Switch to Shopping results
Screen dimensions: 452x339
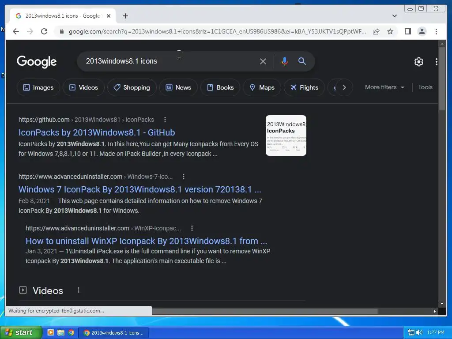point(132,87)
